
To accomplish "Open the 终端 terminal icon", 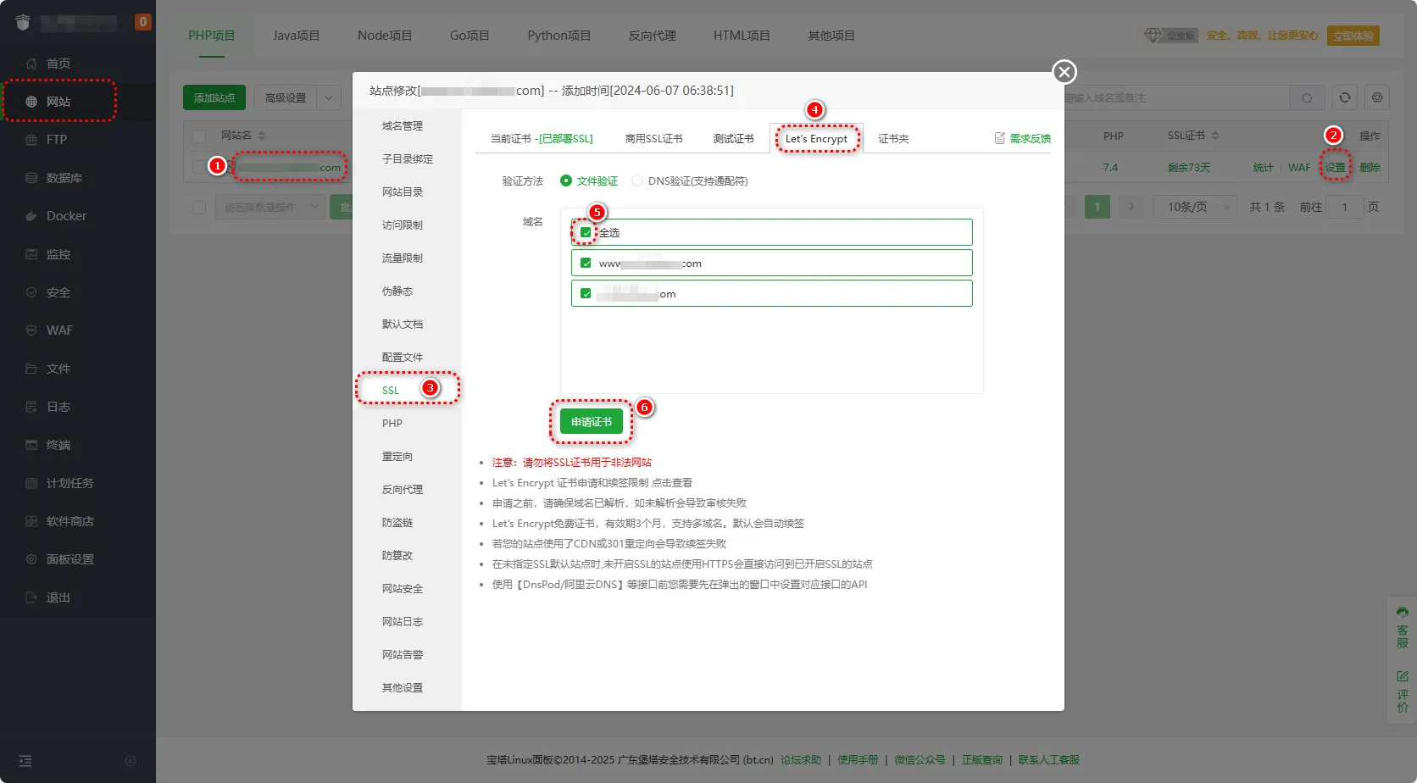I will [31, 445].
